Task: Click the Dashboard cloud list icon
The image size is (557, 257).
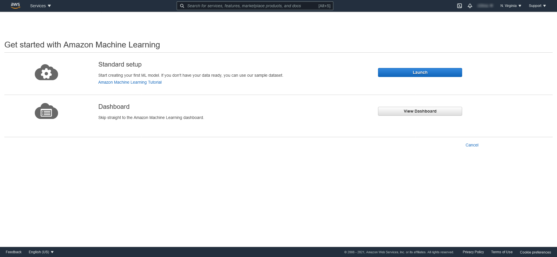Action: 46,111
